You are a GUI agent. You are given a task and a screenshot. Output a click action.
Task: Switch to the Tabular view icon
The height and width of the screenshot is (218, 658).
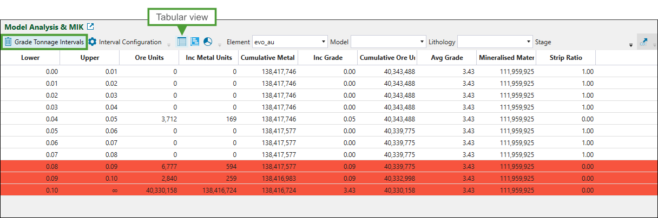click(x=182, y=42)
